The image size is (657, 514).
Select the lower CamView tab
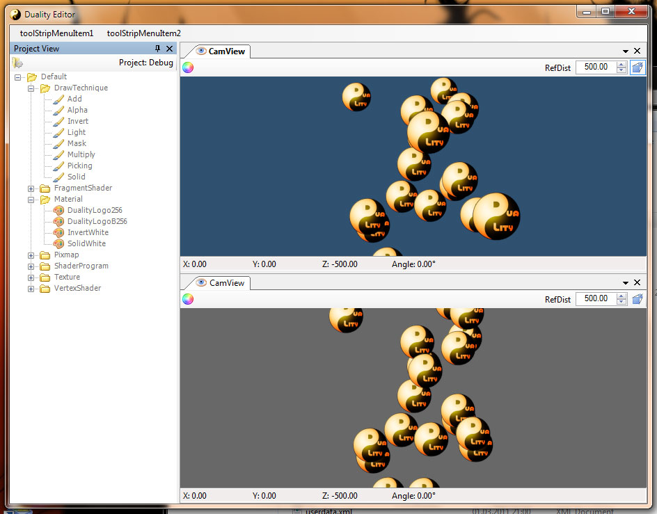coord(221,283)
